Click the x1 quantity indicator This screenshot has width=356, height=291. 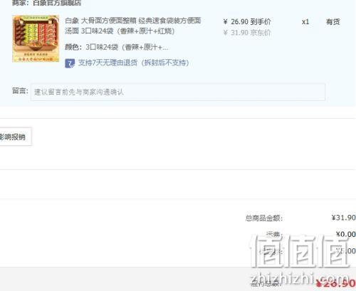(x=305, y=22)
